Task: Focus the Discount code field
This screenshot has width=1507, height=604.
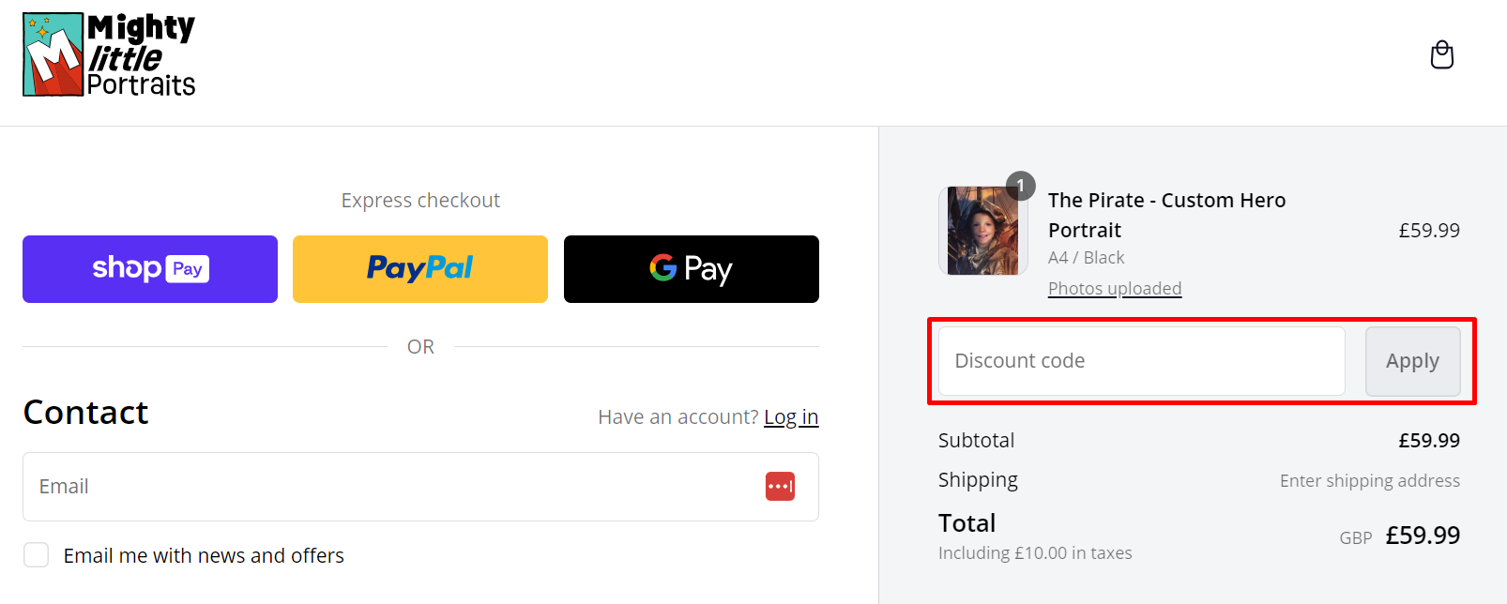Action: (1141, 361)
